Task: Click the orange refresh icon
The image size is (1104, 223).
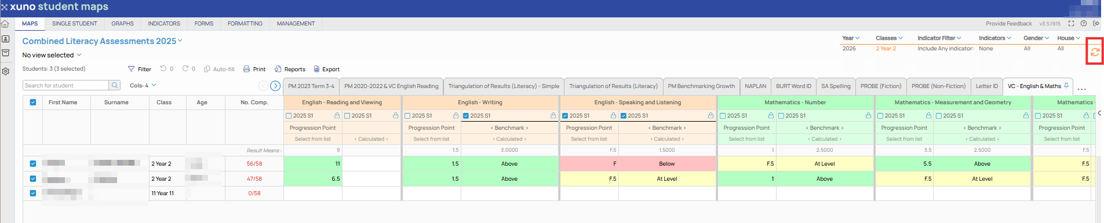Action: click(1095, 52)
